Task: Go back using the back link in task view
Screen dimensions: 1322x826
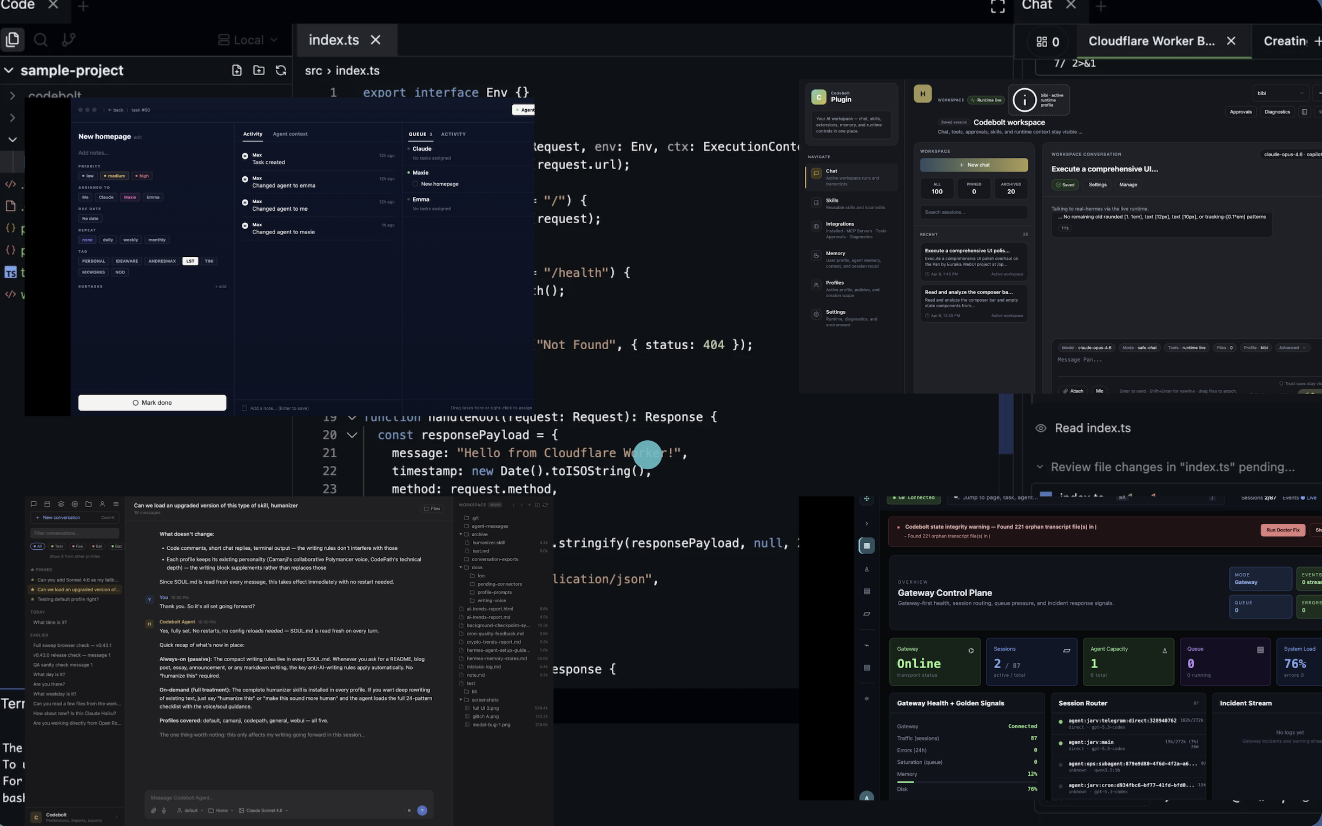Action: 116,110
